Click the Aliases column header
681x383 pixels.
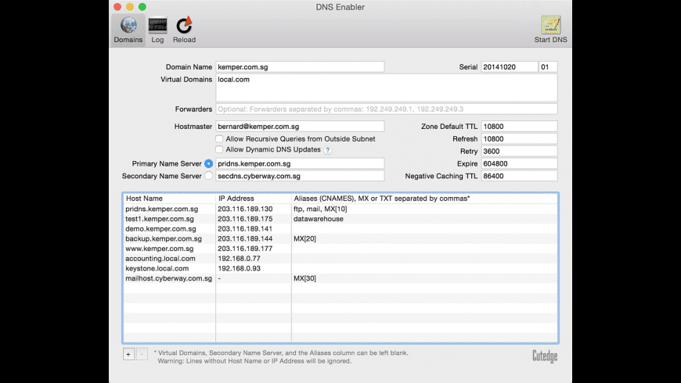(425, 199)
